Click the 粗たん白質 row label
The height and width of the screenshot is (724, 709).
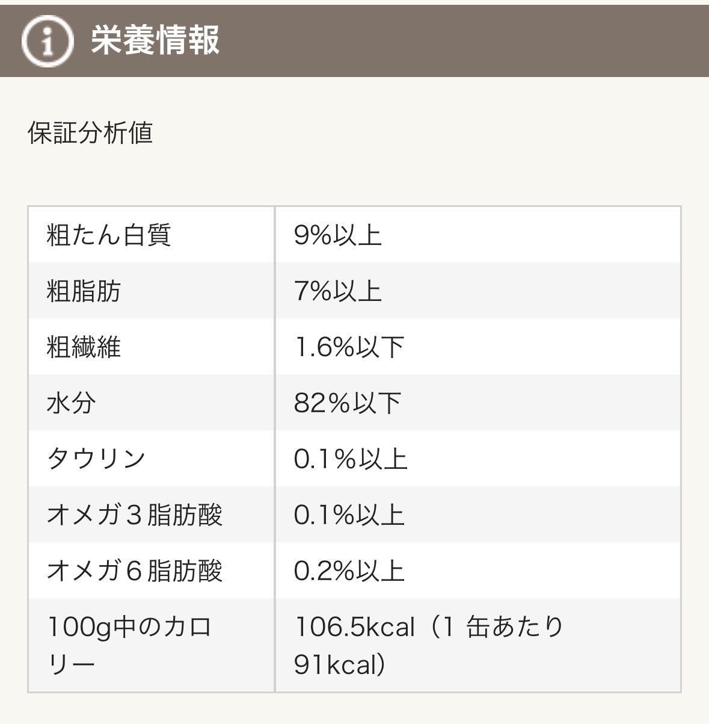point(109,235)
